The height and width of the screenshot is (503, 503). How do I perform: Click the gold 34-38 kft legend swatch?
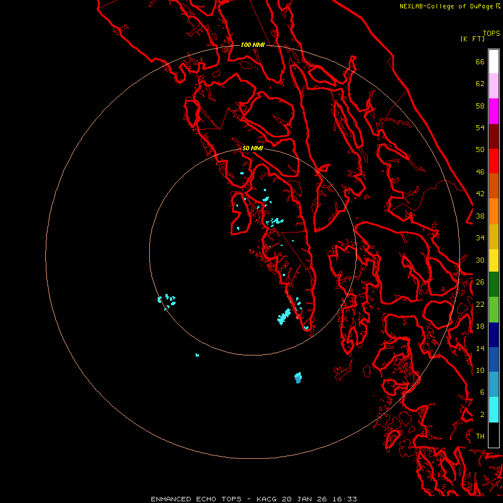tap(493, 236)
